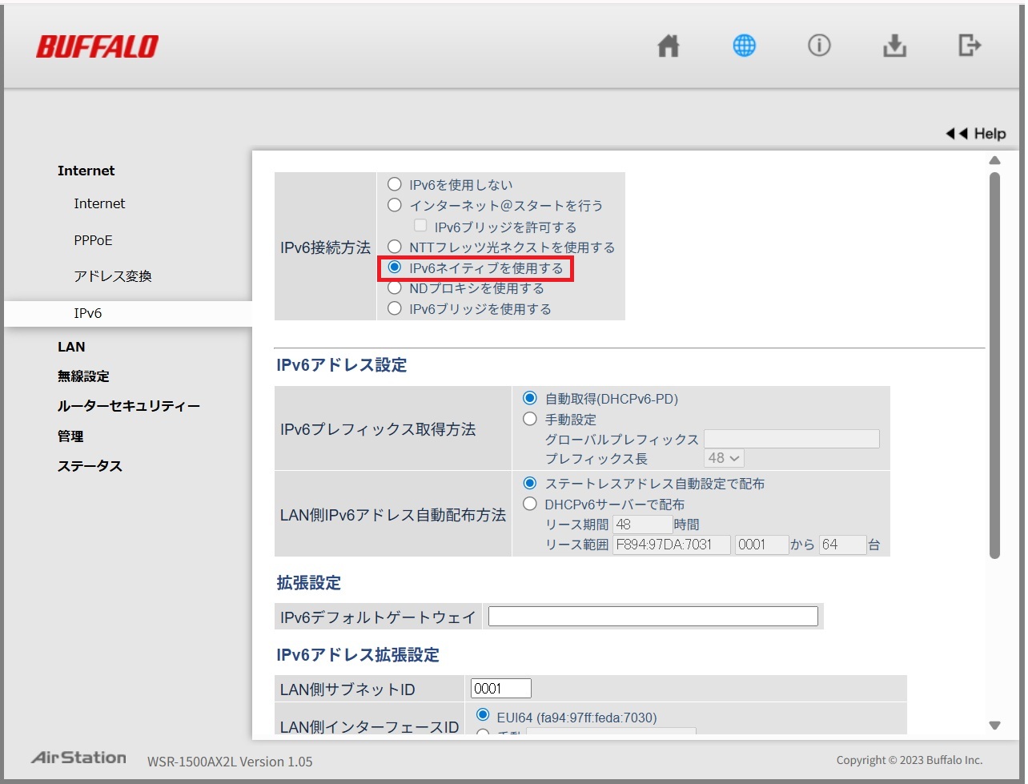Select "ステートレスアドレス自動設定で配布" option
The height and width of the screenshot is (784, 1028).
529,483
